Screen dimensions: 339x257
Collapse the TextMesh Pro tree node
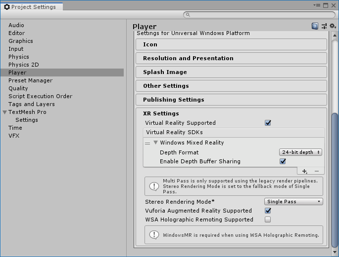tap(5, 112)
